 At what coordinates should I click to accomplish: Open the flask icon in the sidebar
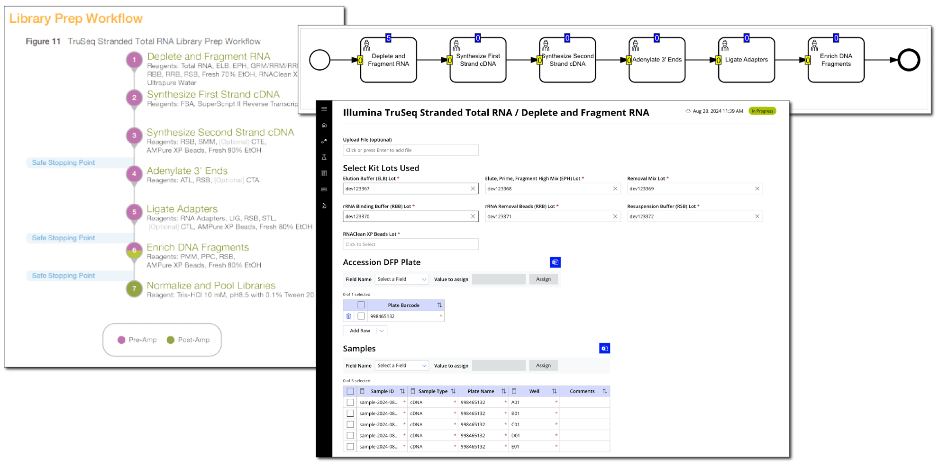pyautogui.click(x=324, y=157)
